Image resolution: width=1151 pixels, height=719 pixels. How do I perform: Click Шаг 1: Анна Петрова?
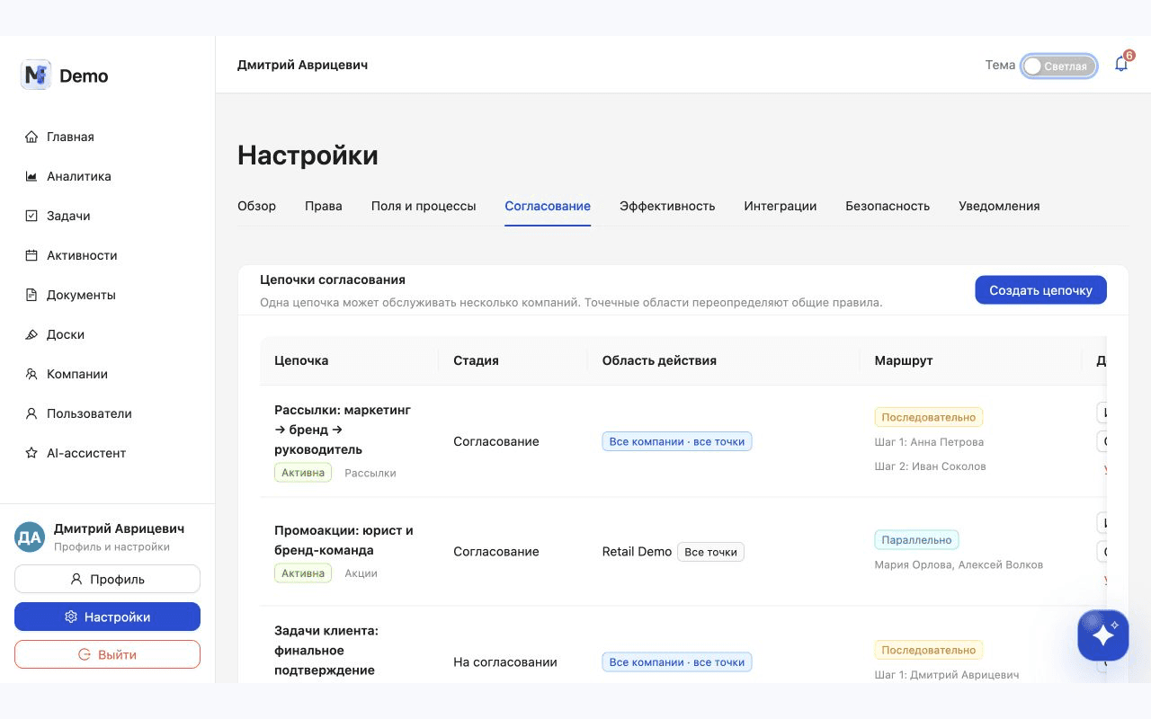click(x=929, y=442)
